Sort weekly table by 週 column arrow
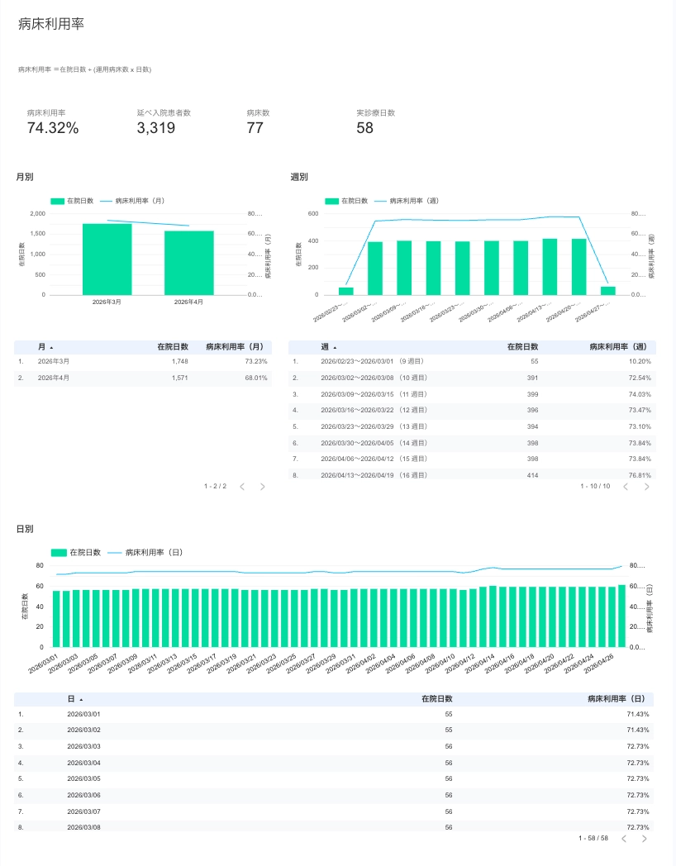This screenshot has height=866, width=676. point(335,347)
